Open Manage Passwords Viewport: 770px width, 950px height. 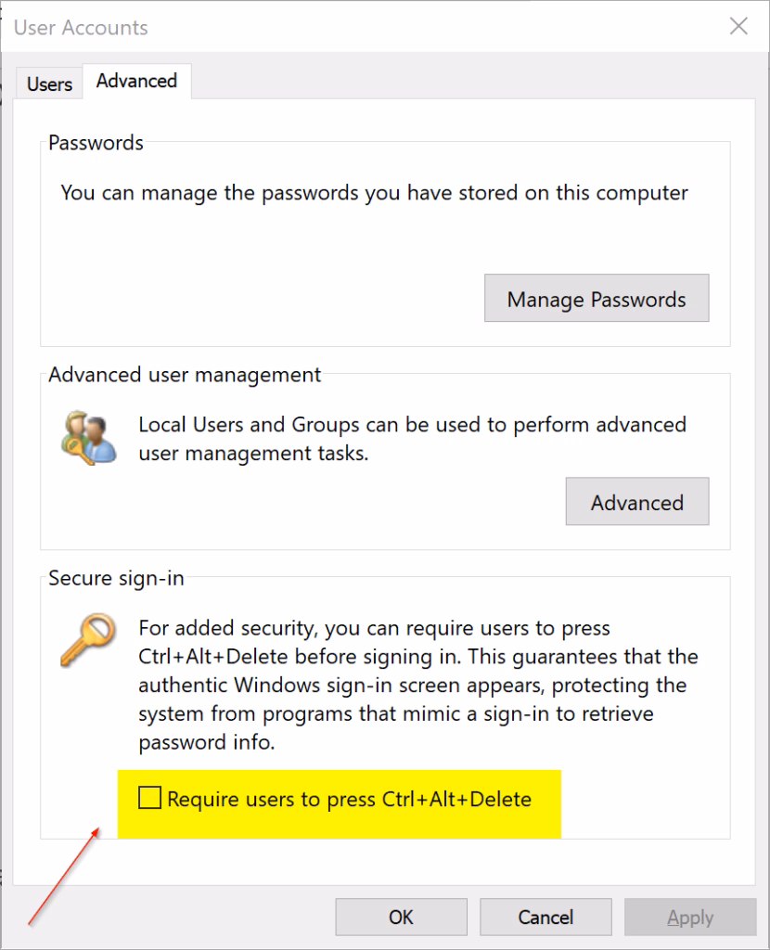597,299
